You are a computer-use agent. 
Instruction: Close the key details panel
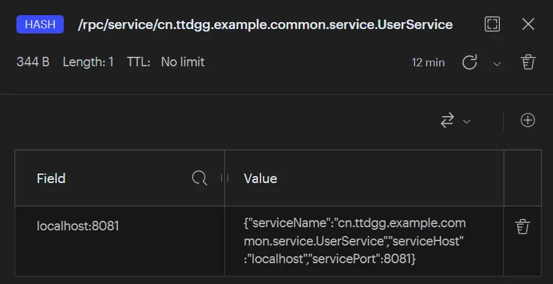click(528, 25)
